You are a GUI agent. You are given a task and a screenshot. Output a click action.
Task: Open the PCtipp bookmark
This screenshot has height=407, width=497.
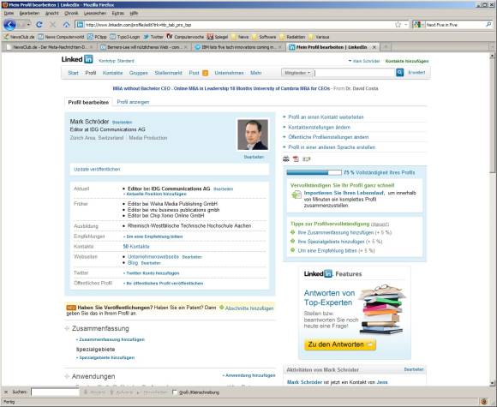pyautogui.click(x=97, y=37)
